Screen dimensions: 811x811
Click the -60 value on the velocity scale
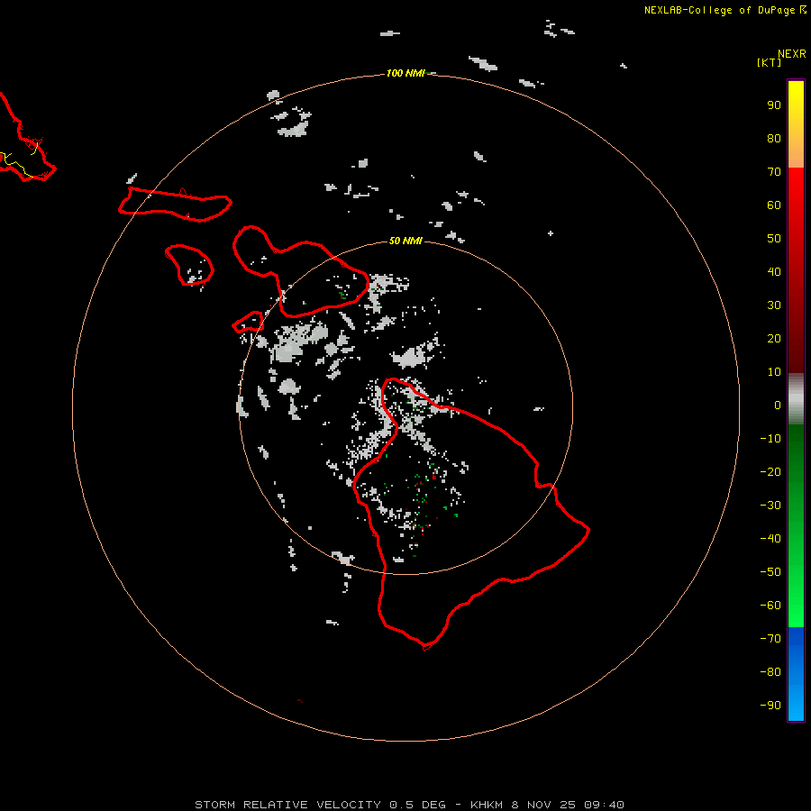770,606
